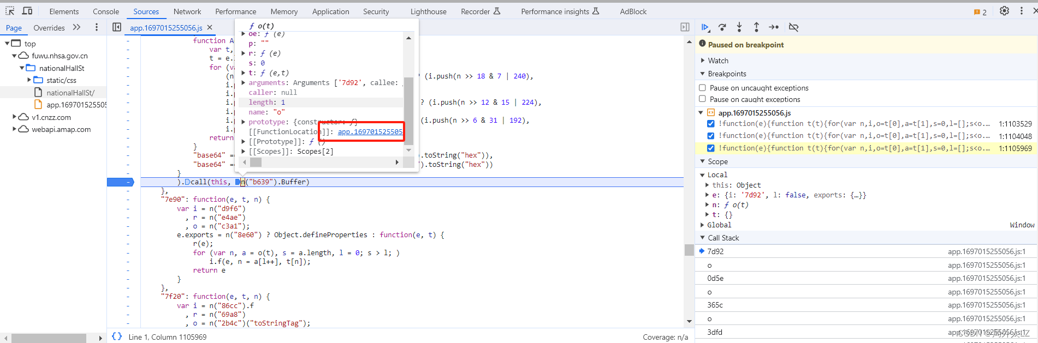The image size is (1038, 343).
Task: Click the issues counter badge showing 2
Action: tap(980, 12)
